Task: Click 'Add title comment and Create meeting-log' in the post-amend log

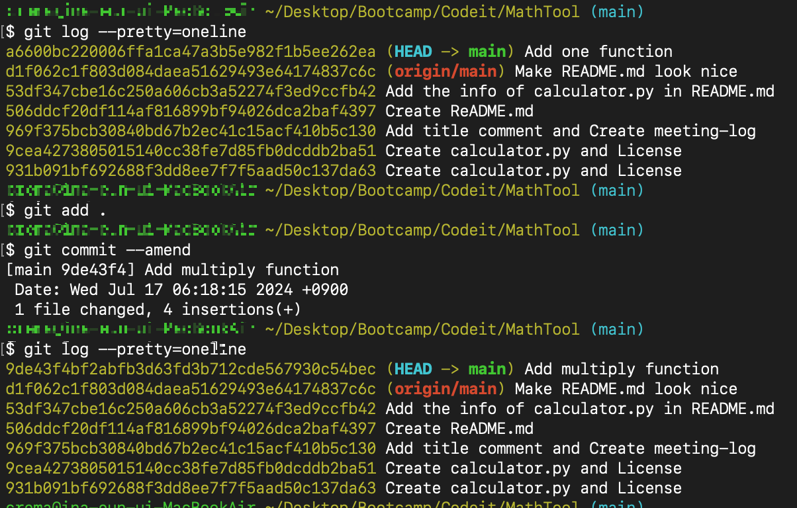Action: coord(571,448)
